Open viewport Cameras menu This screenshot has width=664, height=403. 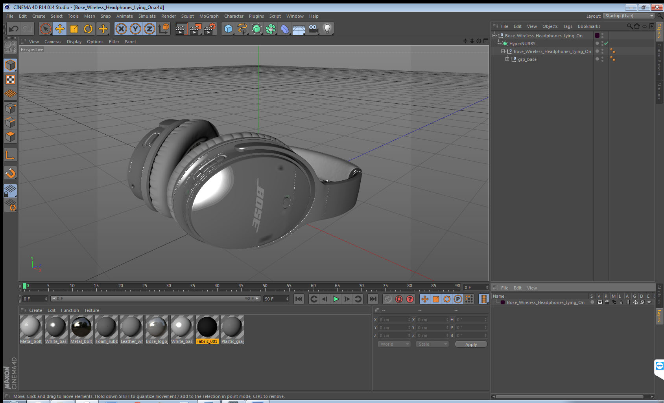point(53,42)
